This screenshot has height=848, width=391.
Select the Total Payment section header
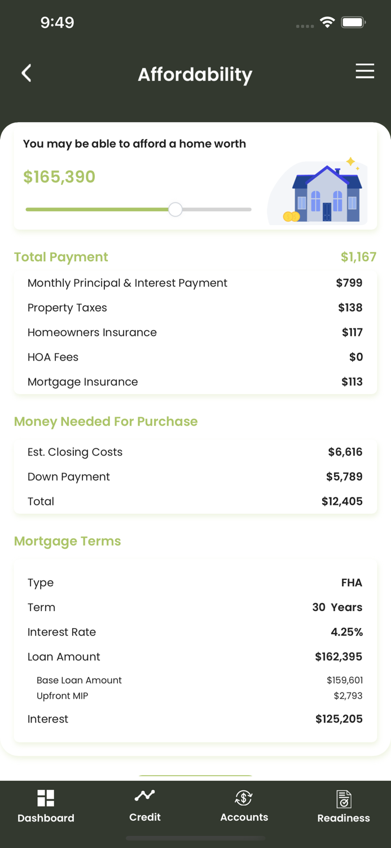click(61, 257)
